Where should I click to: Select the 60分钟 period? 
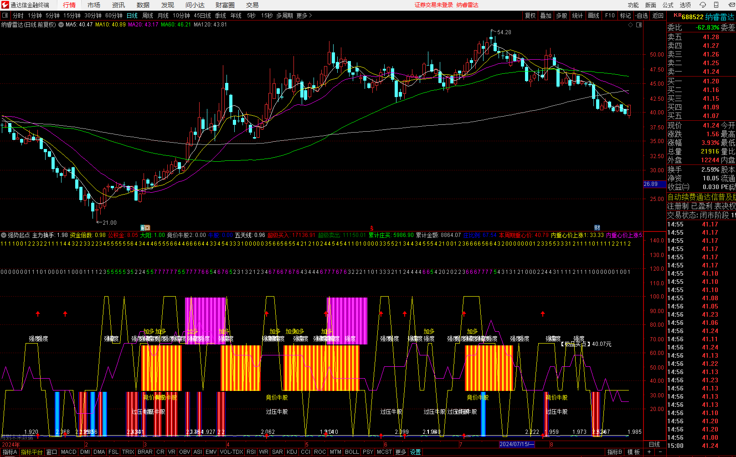point(114,15)
